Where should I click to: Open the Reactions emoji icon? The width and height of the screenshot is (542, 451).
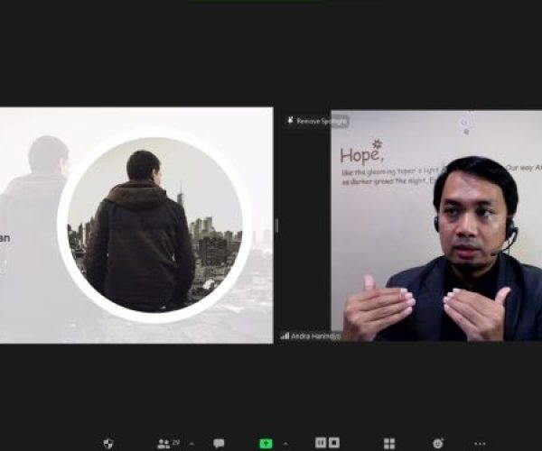[438, 443]
